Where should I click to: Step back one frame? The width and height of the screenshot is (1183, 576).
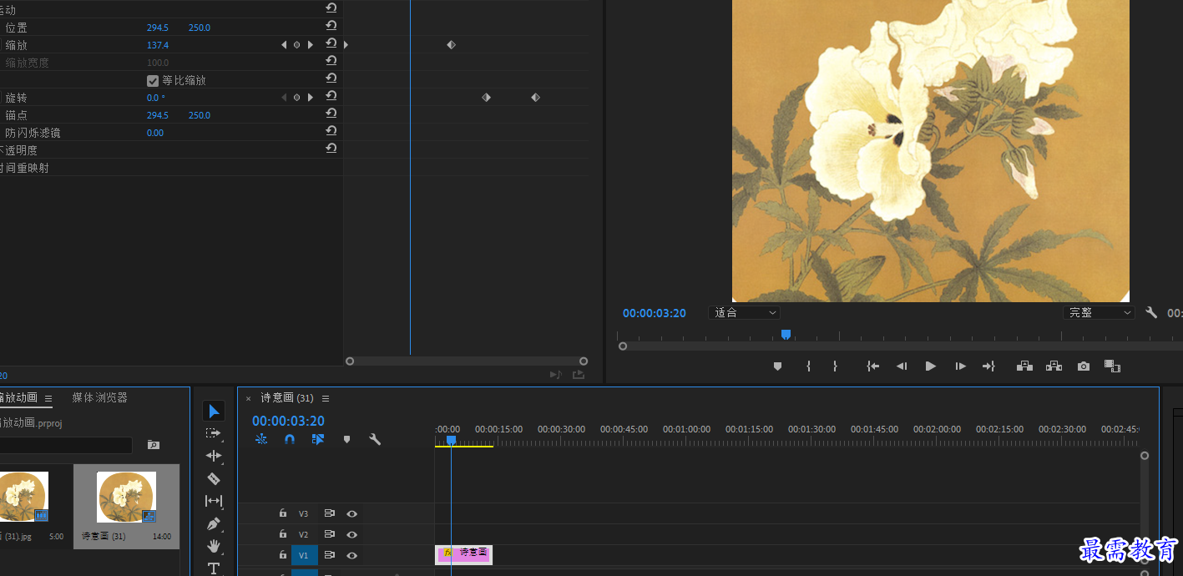902,366
